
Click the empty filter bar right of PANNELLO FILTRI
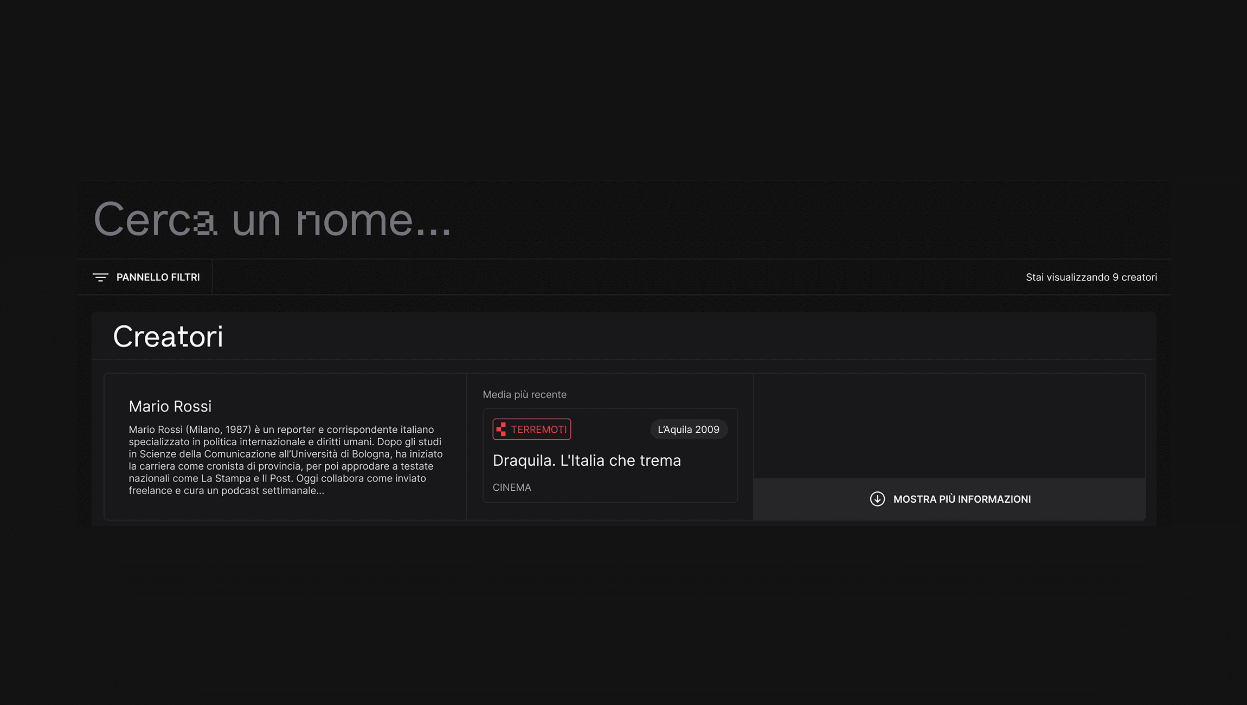(596, 277)
